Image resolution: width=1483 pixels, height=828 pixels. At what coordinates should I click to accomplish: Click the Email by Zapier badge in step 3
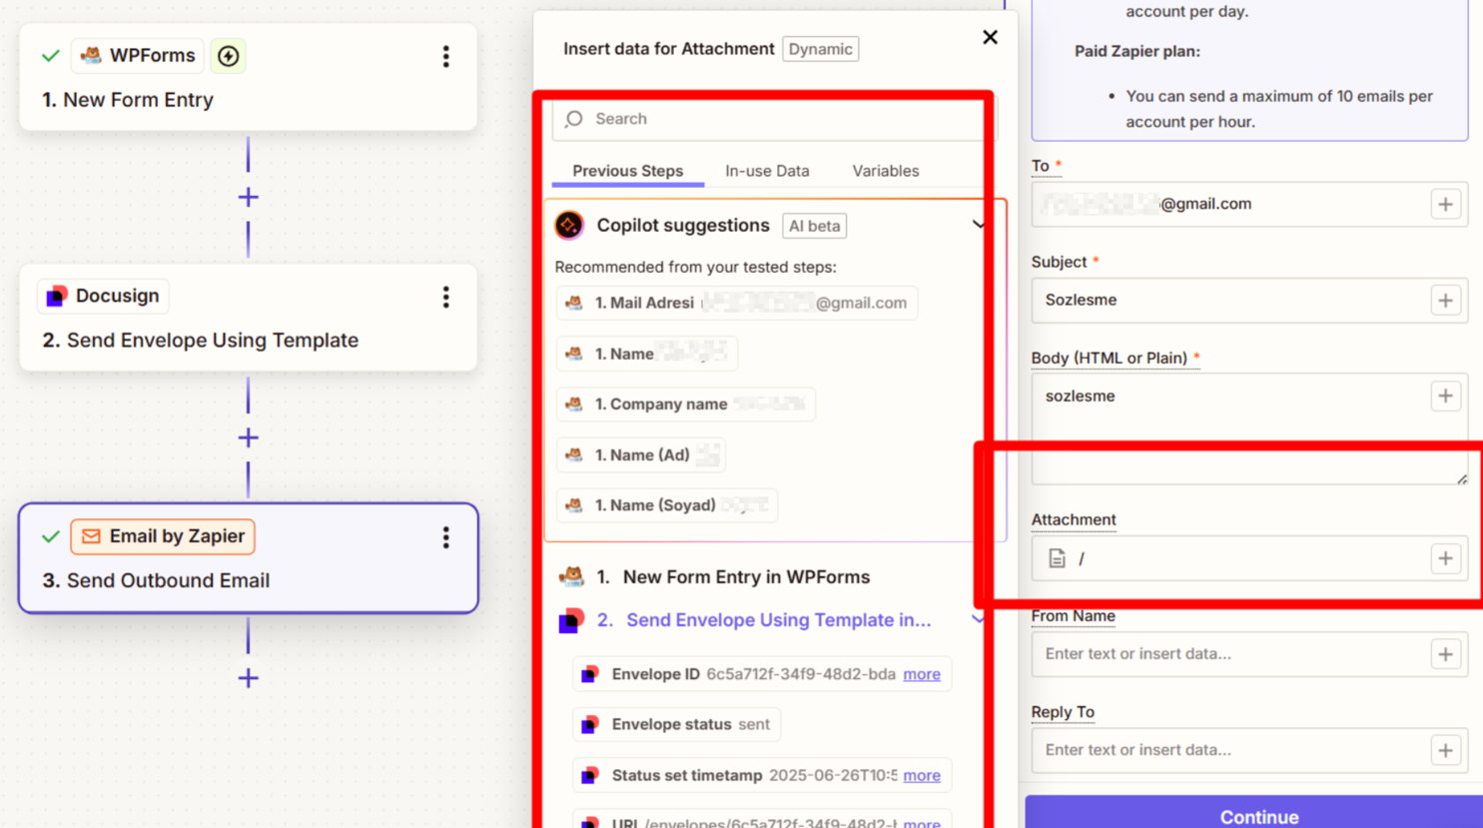tap(163, 536)
